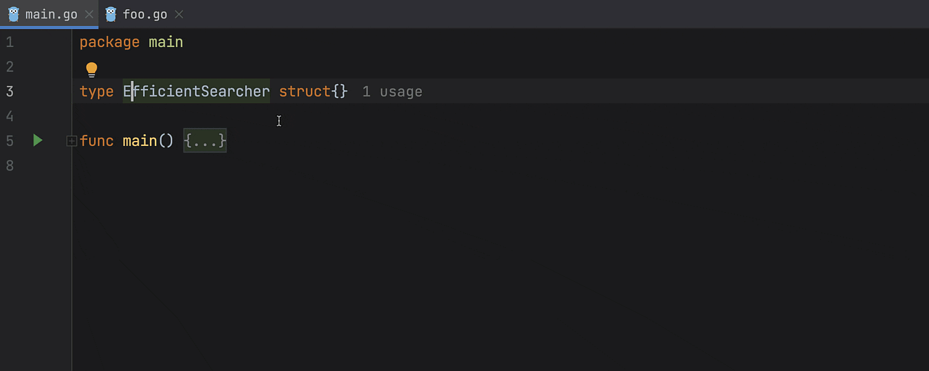Click the package keyword on line 1
Viewport: 929px width, 371px height.
pos(110,42)
